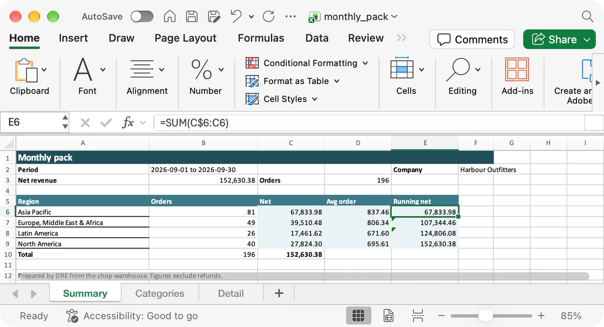Open Cell Styles menu
604x327 pixels.
coord(281,99)
